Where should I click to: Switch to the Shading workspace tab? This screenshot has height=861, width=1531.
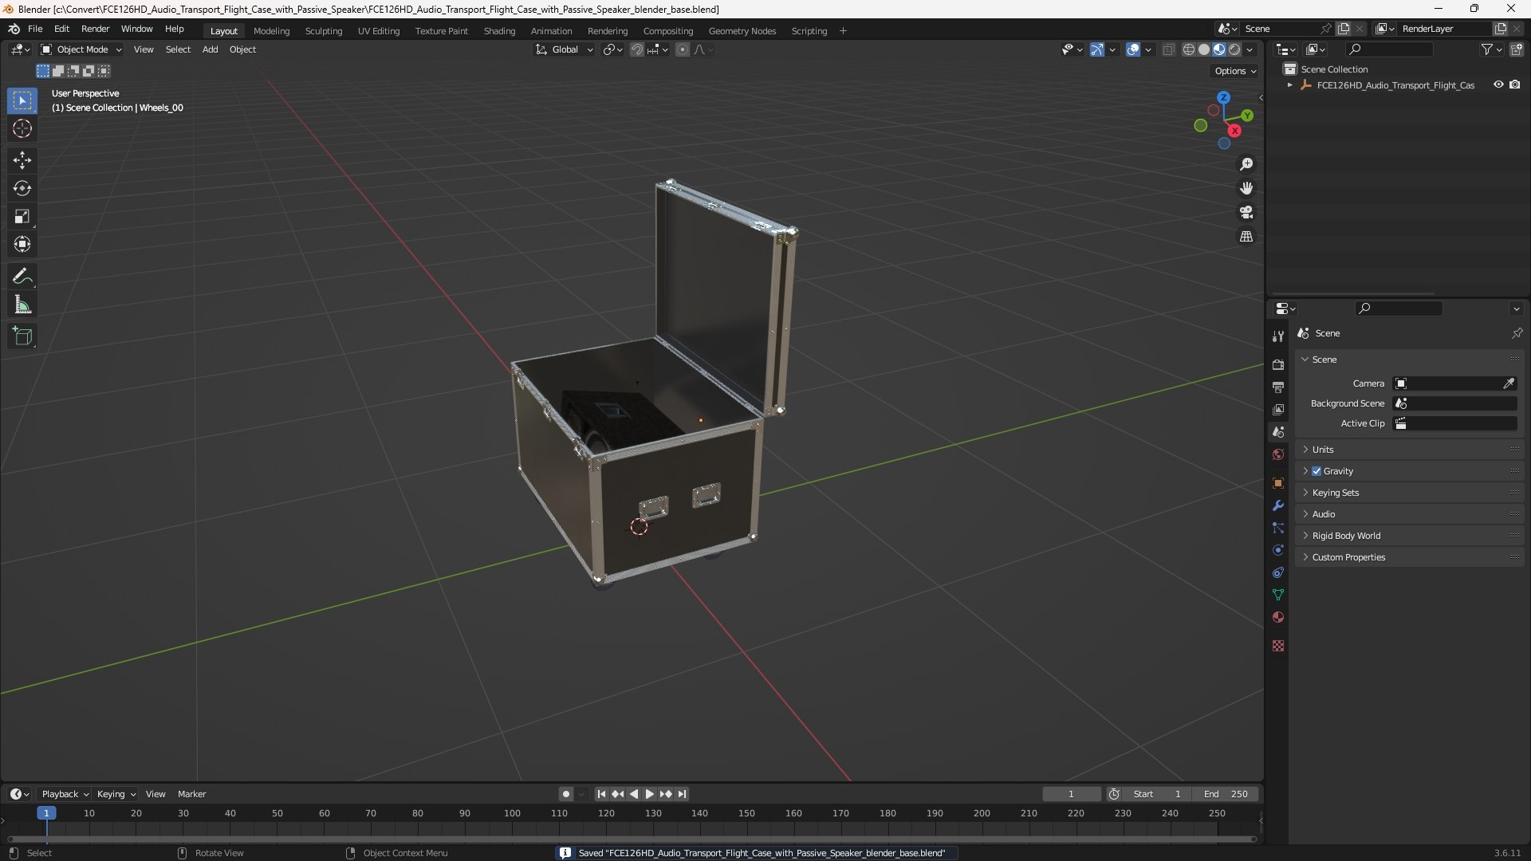click(x=499, y=31)
